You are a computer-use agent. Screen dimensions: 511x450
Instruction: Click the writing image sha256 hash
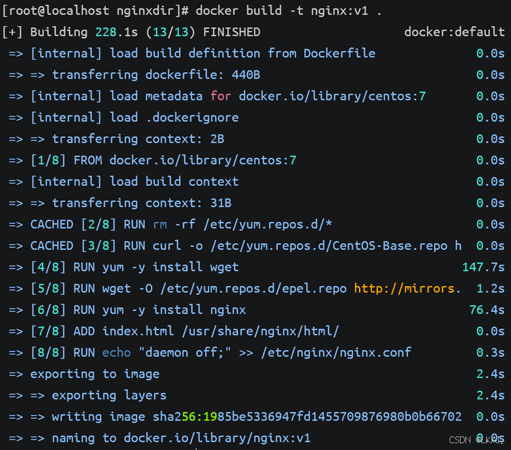(307, 417)
